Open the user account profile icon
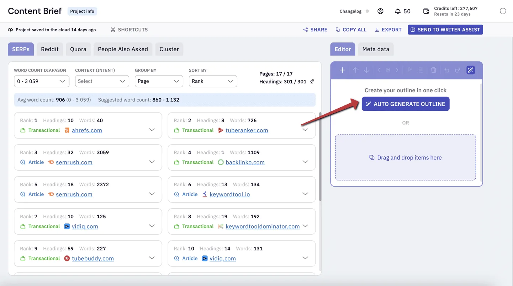The height and width of the screenshot is (286, 513). point(380,11)
